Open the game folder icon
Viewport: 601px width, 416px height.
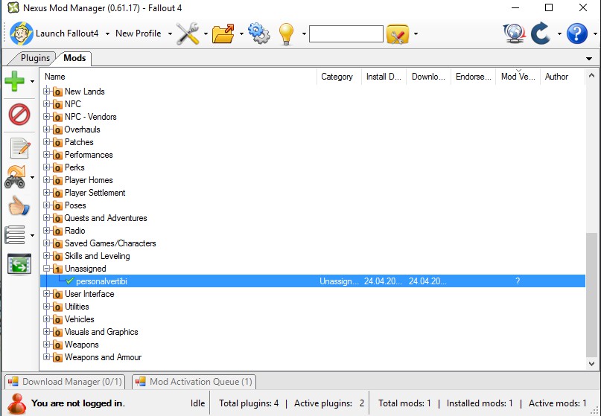coord(223,33)
